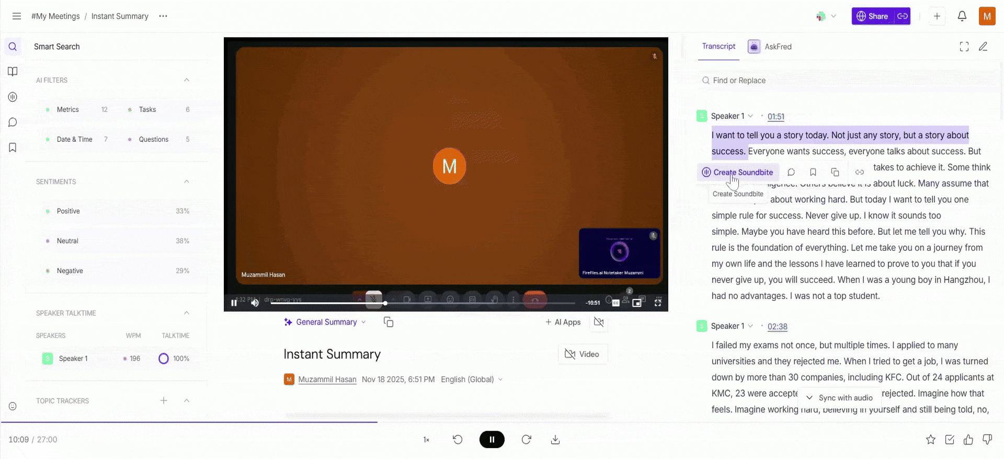Open the three-dot more options menu
Viewport: 1004px width, 459px height.
(x=163, y=16)
